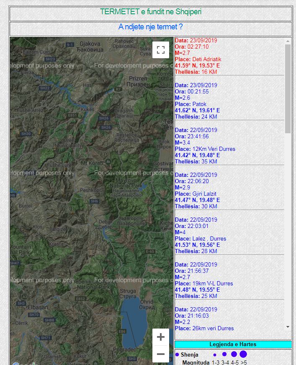Select the 19km V-L Durres earthquake entry

pyautogui.click(x=203, y=280)
